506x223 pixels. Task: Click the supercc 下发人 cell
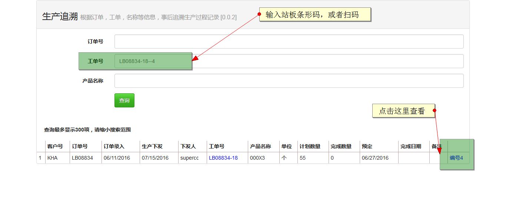[190, 157]
